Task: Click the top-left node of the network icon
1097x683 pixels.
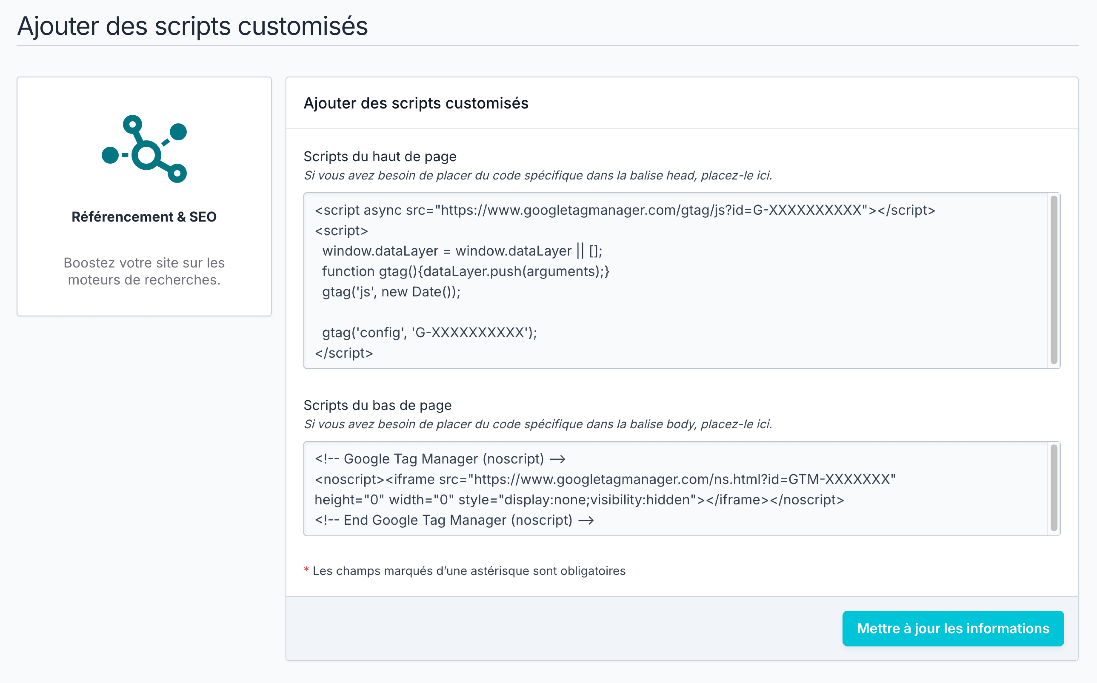Action: [132, 124]
